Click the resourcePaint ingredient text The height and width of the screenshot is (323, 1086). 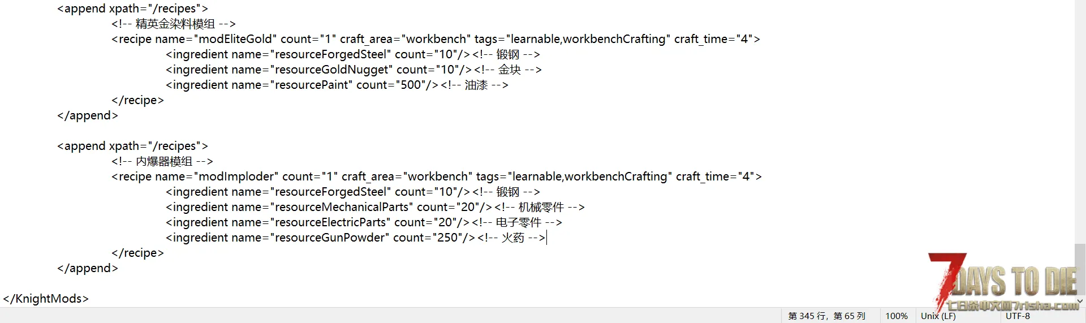point(313,85)
